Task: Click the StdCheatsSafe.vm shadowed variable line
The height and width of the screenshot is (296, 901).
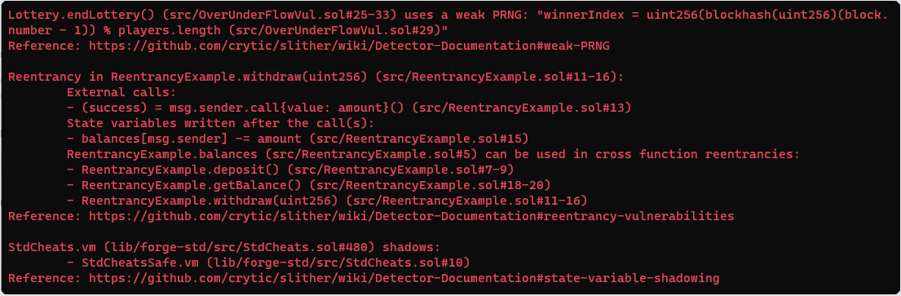Action: coord(268,263)
